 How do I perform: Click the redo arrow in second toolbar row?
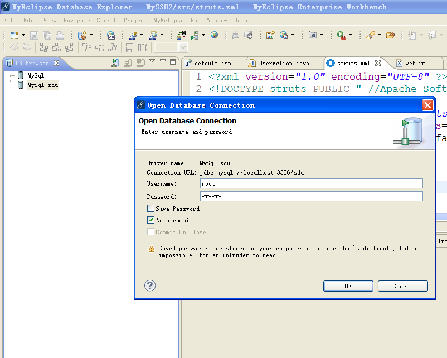tap(27, 47)
